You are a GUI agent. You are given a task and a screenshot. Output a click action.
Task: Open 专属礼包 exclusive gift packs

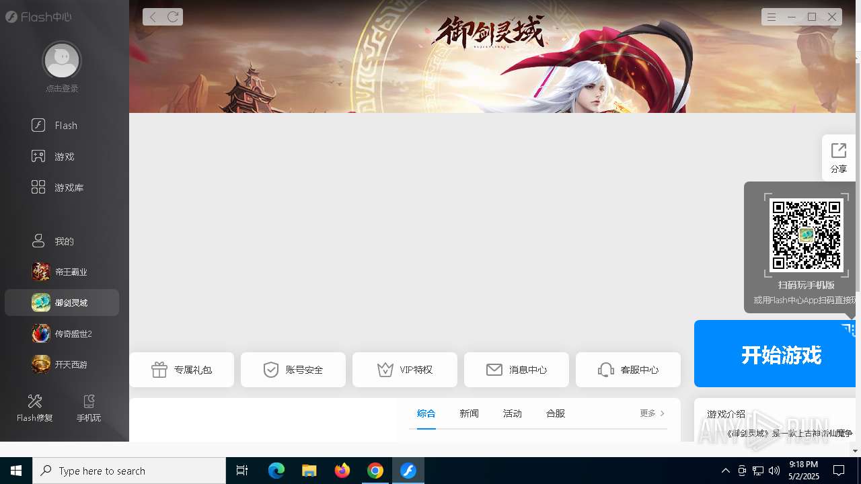click(182, 370)
